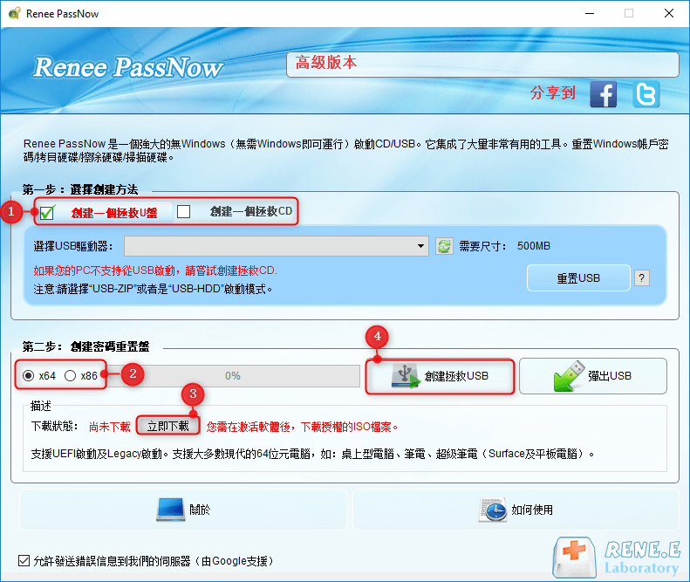This screenshot has width=690, height=582.
Task: Refresh USB drive list with green arrows icon
Action: (x=444, y=246)
